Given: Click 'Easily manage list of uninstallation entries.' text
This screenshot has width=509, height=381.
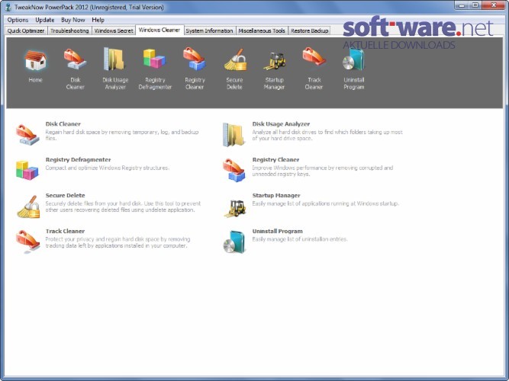Looking at the screenshot, I should click(x=300, y=239).
